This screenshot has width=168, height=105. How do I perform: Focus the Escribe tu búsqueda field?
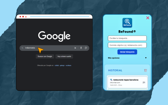127,38
